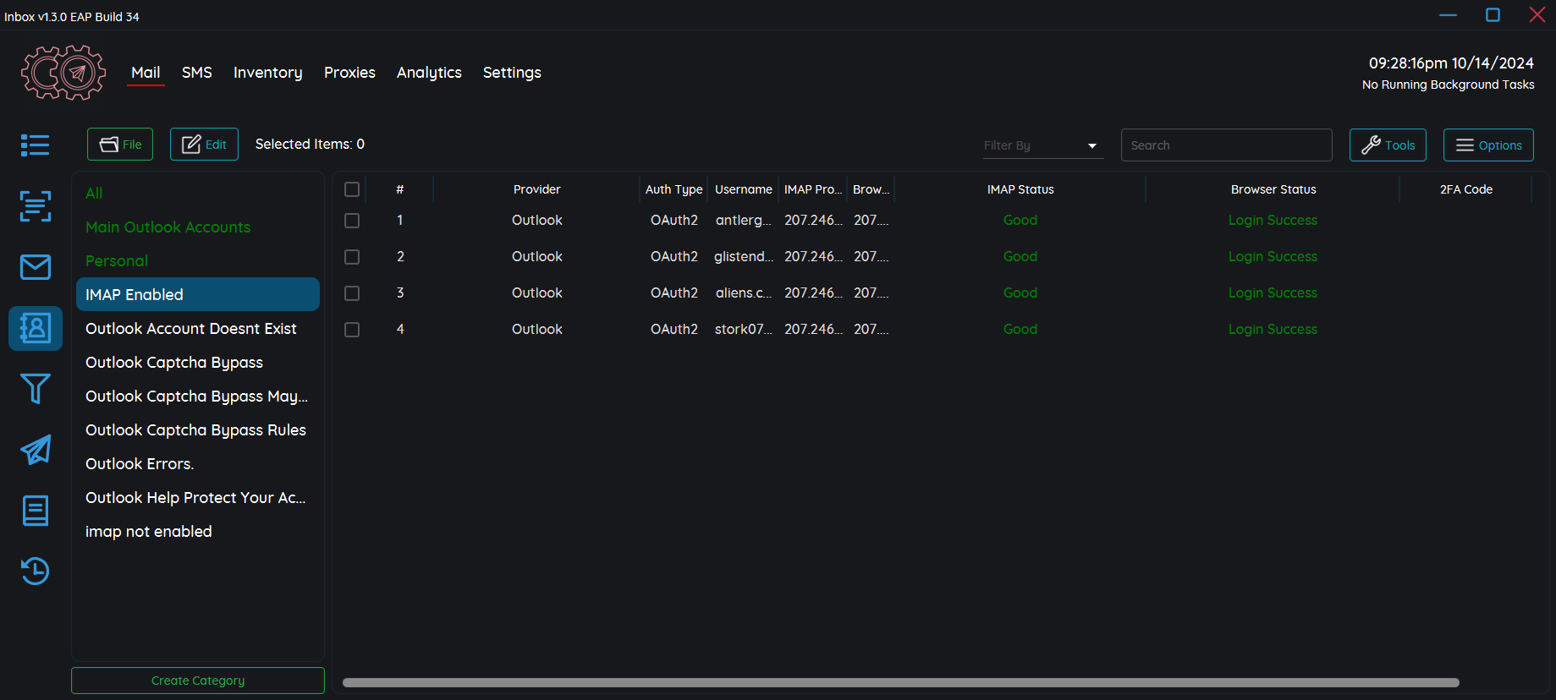Click OAuth2 auth type in row 3
Screen dimensions: 1556x700
[x=674, y=293]
